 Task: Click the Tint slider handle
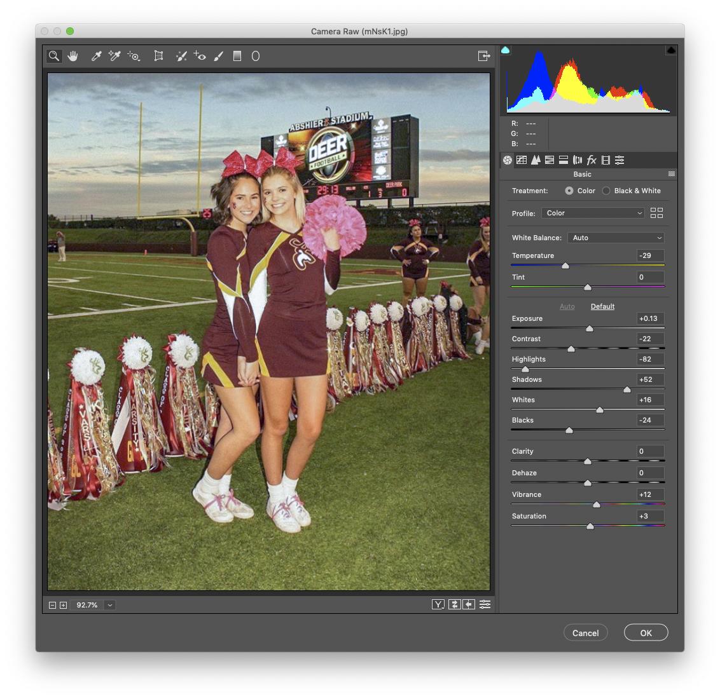click(x=587, y=287)
